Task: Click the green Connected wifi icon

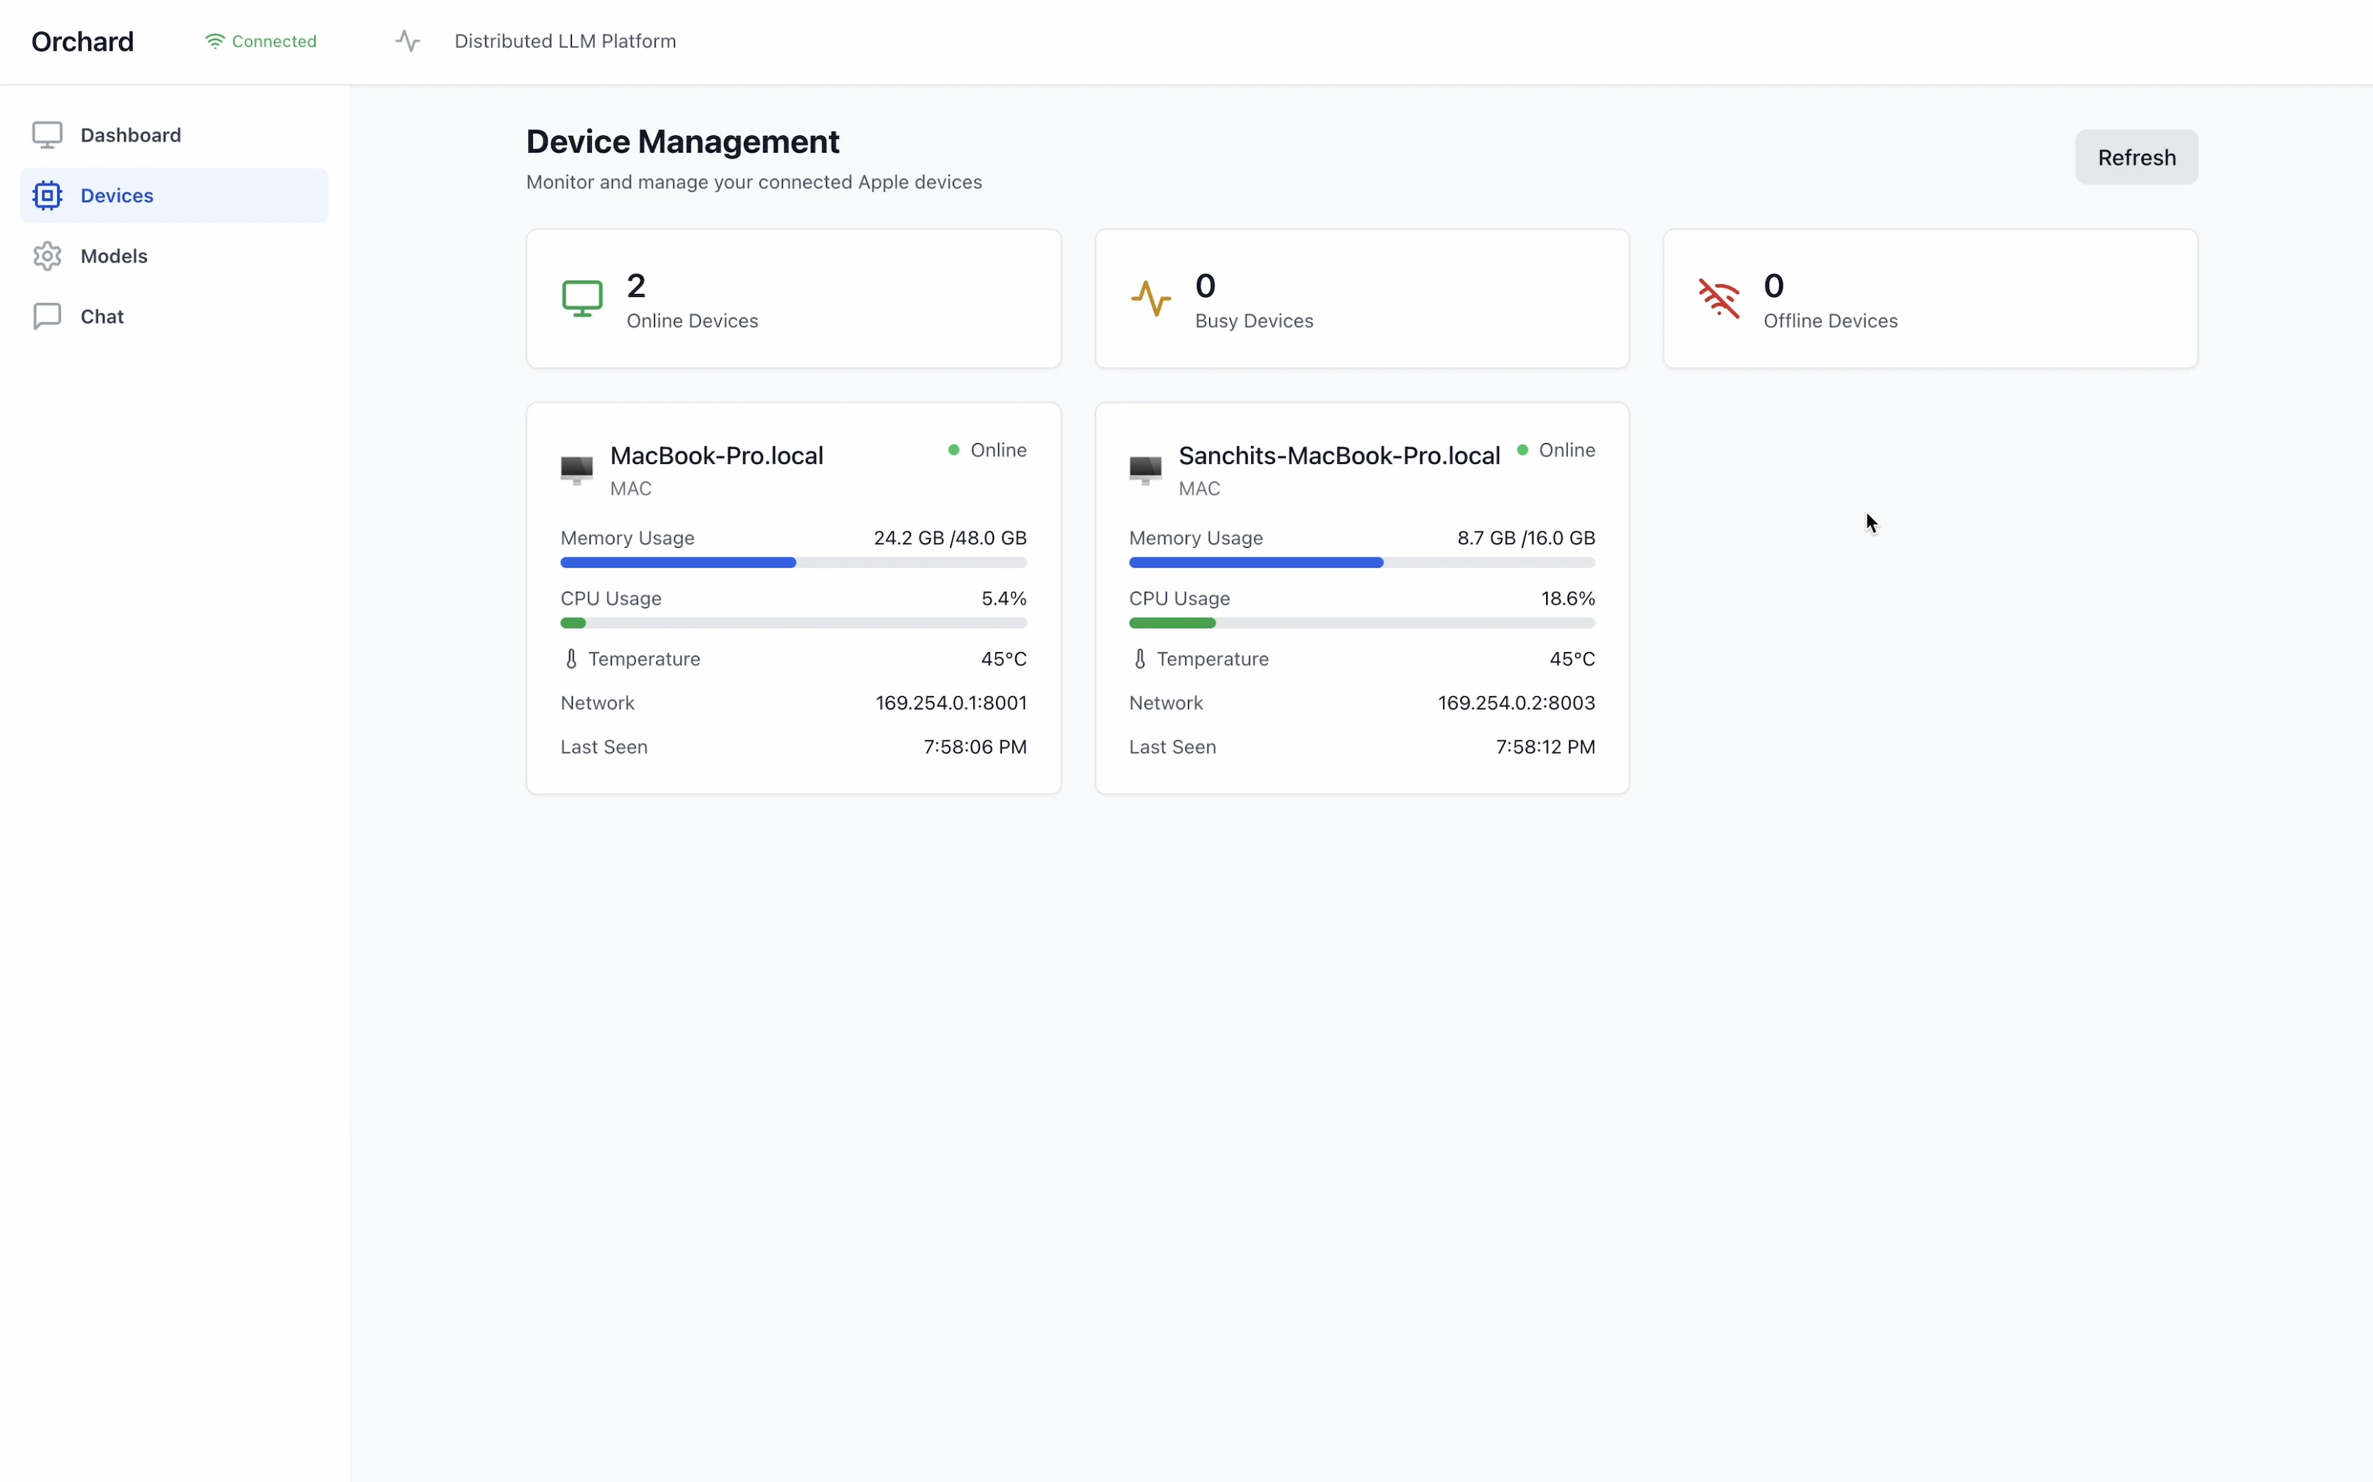Action: coord(215,41)
